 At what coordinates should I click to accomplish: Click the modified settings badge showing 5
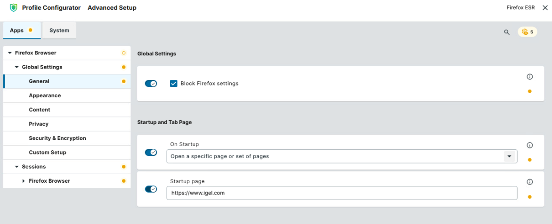point(528,32)
